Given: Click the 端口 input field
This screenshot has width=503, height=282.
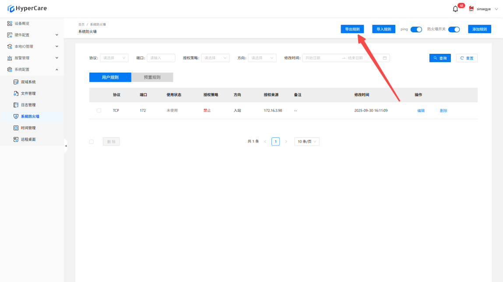Looking at the screenshot, I should [161, 58].
